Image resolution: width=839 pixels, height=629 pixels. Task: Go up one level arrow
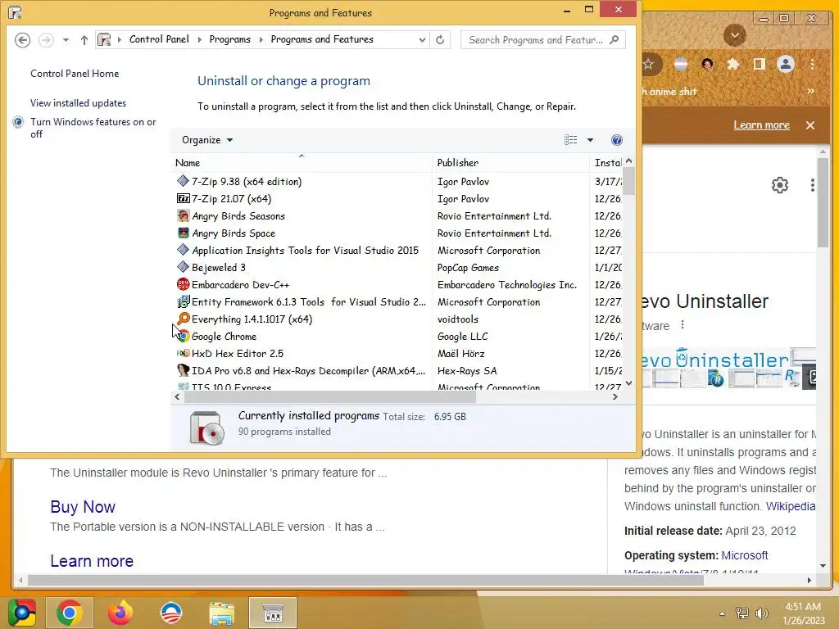[x=84, y=40]
